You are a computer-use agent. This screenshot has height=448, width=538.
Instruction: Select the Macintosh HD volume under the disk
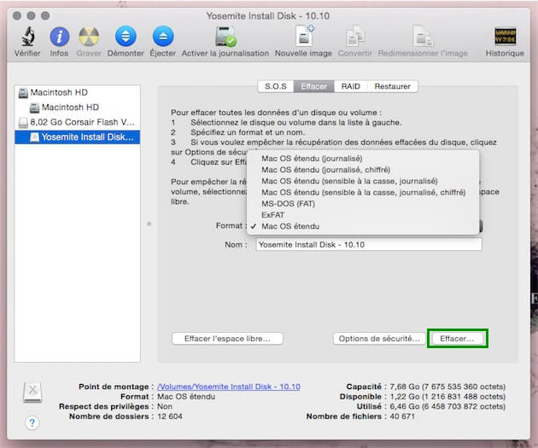click(x=77, y=108)
